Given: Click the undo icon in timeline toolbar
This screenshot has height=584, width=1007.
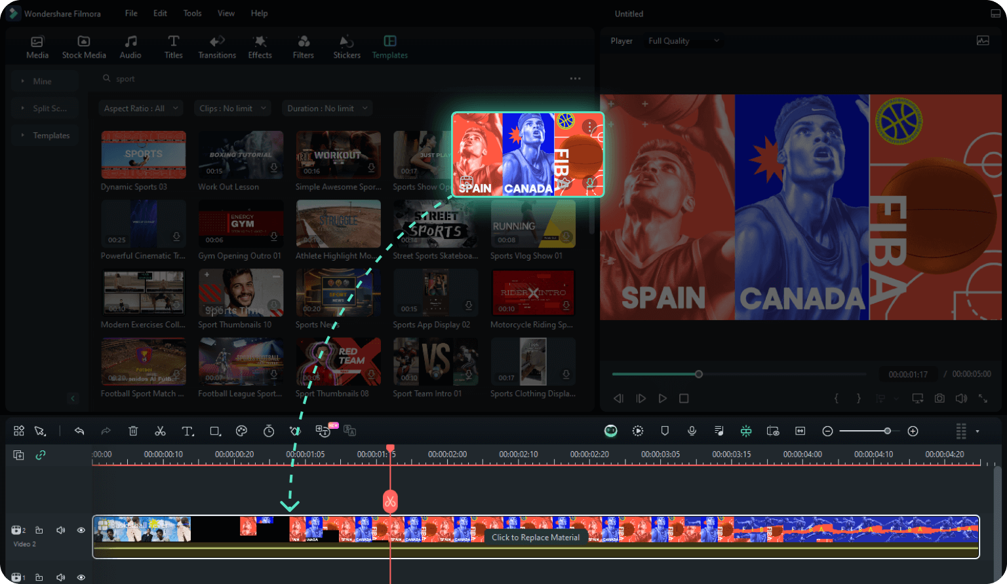Looking at the screenshot, I should pos(79,431).
